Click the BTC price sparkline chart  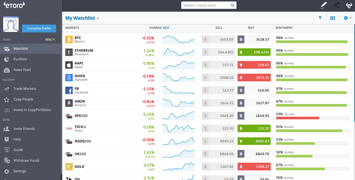(x=179, y=39)
